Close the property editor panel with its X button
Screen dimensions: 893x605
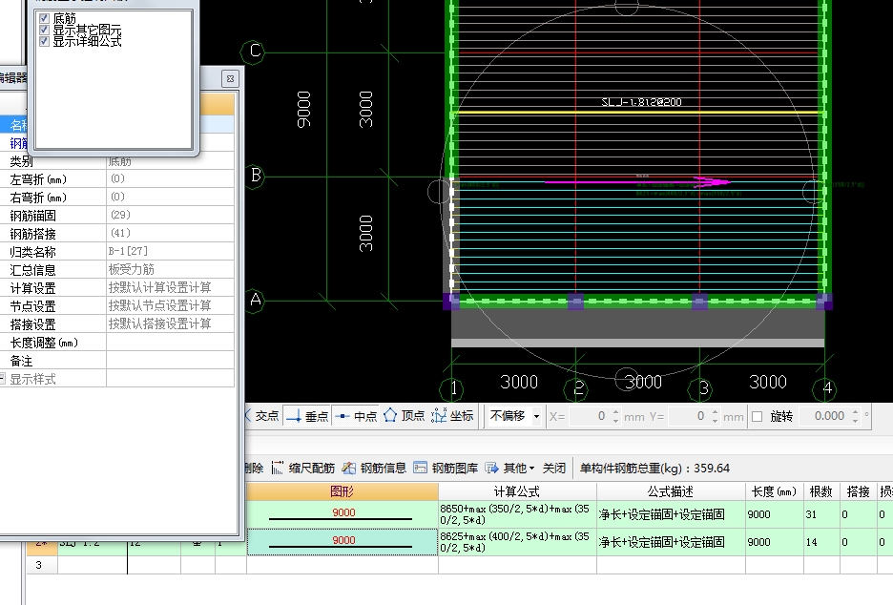(x=230, y=78)
